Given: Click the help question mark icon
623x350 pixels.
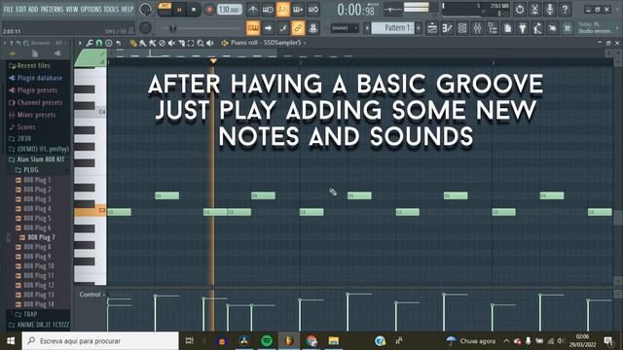Looking at the screenshot, I should pyautogui.click(x=565, y=9).
